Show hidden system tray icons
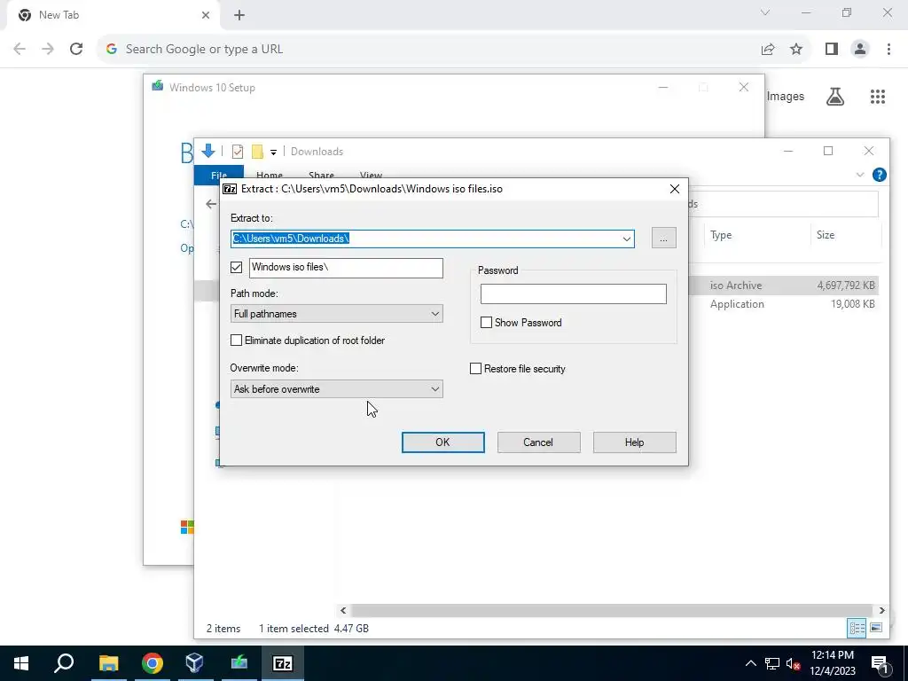Viewport: 908px width, 681px height. click(750, 663)
